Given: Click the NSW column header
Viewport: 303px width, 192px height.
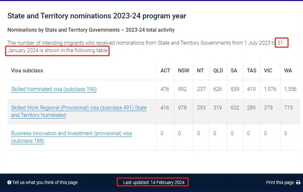Looking at the screenshot, I should point(183,70).
